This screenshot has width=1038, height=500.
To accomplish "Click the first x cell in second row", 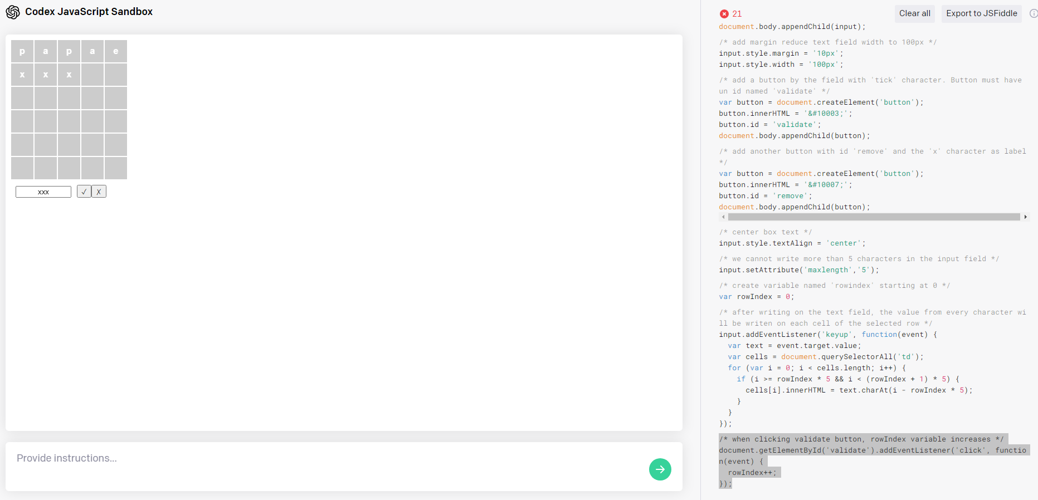I will pyautogui.click(x=22, y=75).
